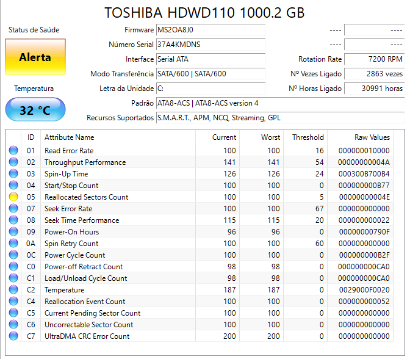Click the Firmware field MS2OA8J0

210,30
